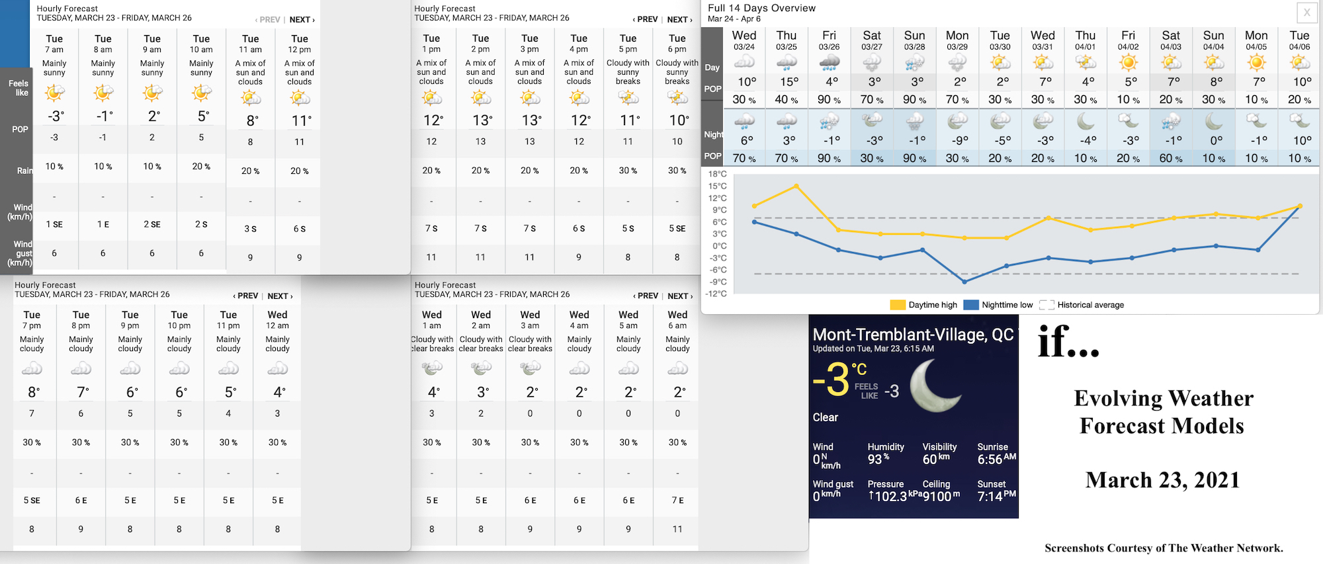The width and height of the screenshot is (1323, 564).
Task: Click the Mont-Tremblant-Village, QC heading
Action: 913,335
